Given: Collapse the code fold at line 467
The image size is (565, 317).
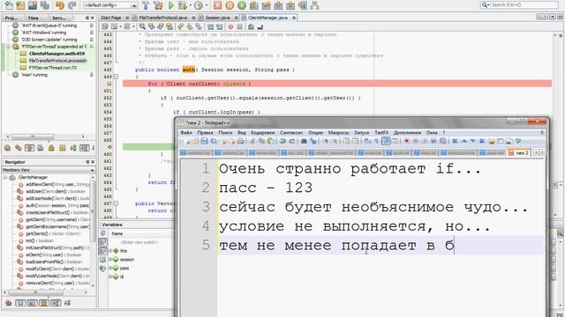Looking at the screenshot, I should point(116,203).
